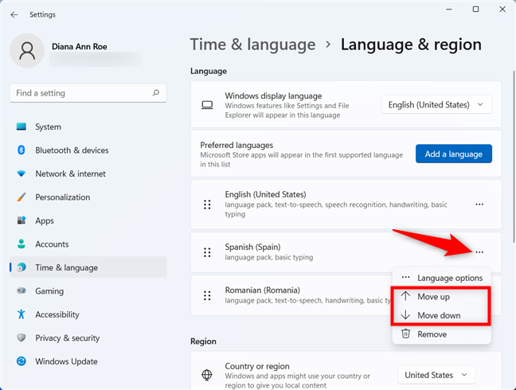Open Bluetooth & devices settings
516x390 pixels.
tap(71, 150)
